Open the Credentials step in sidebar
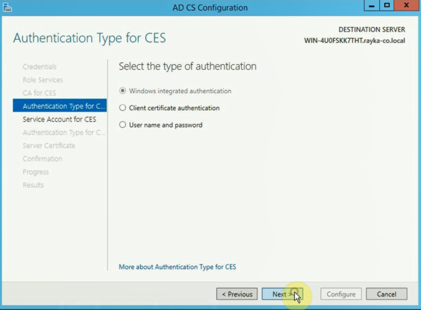 (39, 67)
